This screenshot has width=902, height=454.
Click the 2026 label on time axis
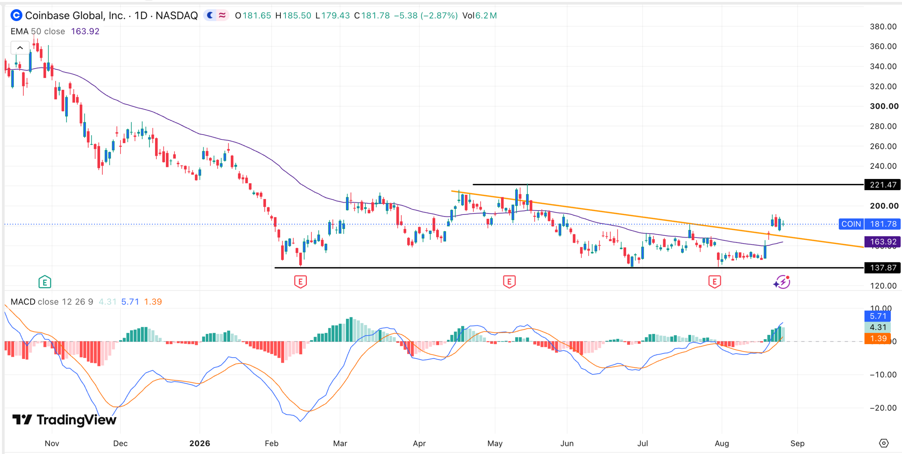[x=199, y=443]
